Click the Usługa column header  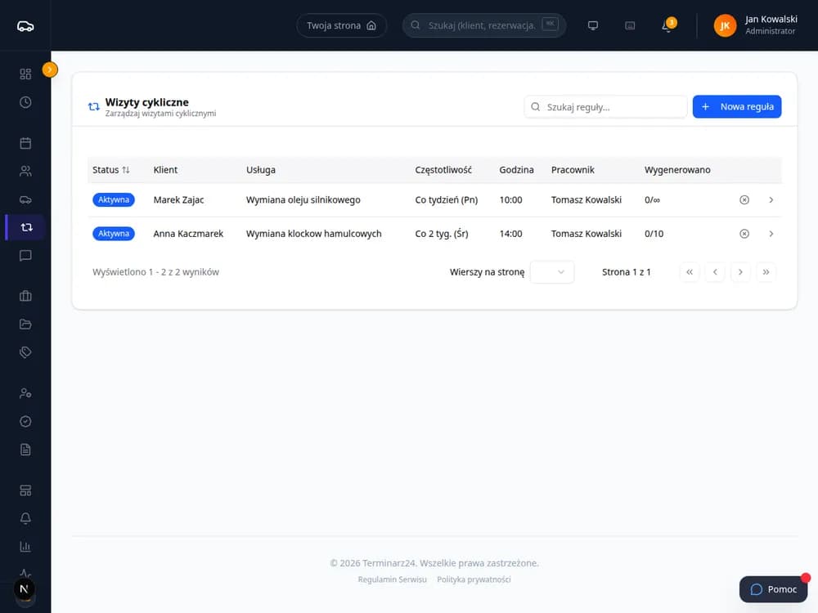pos(261,170)
